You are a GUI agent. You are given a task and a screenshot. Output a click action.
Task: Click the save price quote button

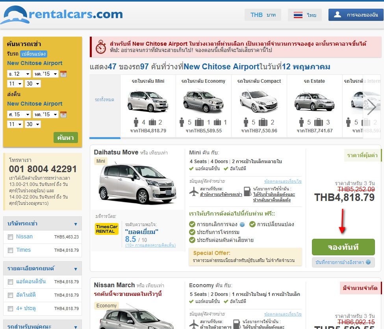tap(343, 262)
